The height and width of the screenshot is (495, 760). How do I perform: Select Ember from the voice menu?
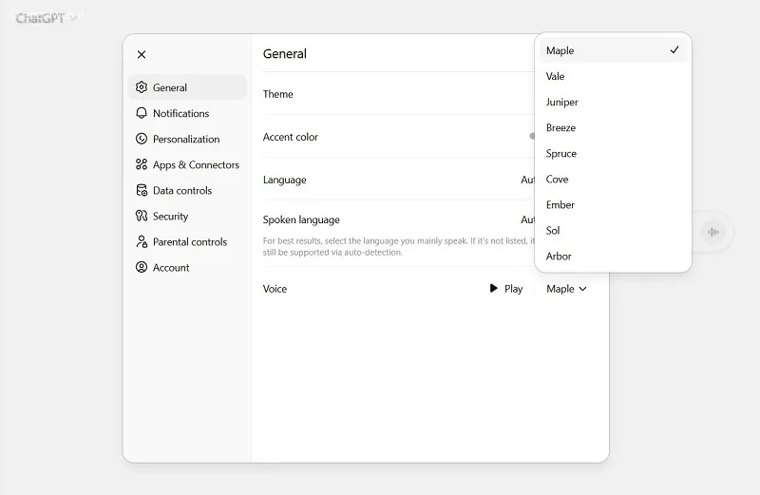(x=560, y=204)
